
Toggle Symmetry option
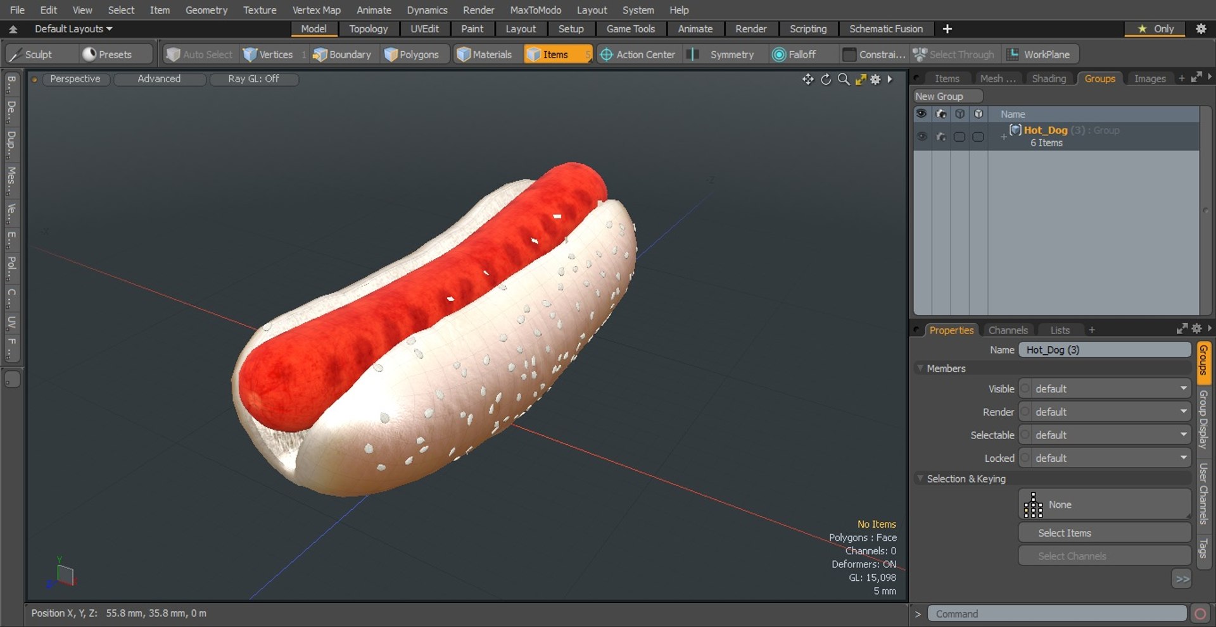point(725,54)
